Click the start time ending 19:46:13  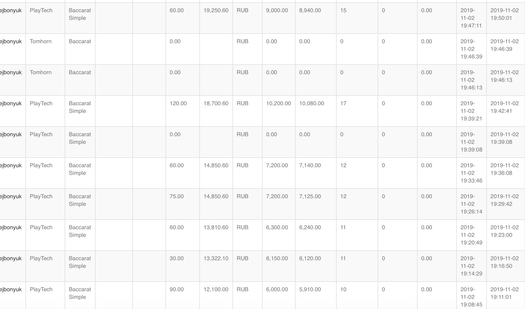tap(471, 80)
